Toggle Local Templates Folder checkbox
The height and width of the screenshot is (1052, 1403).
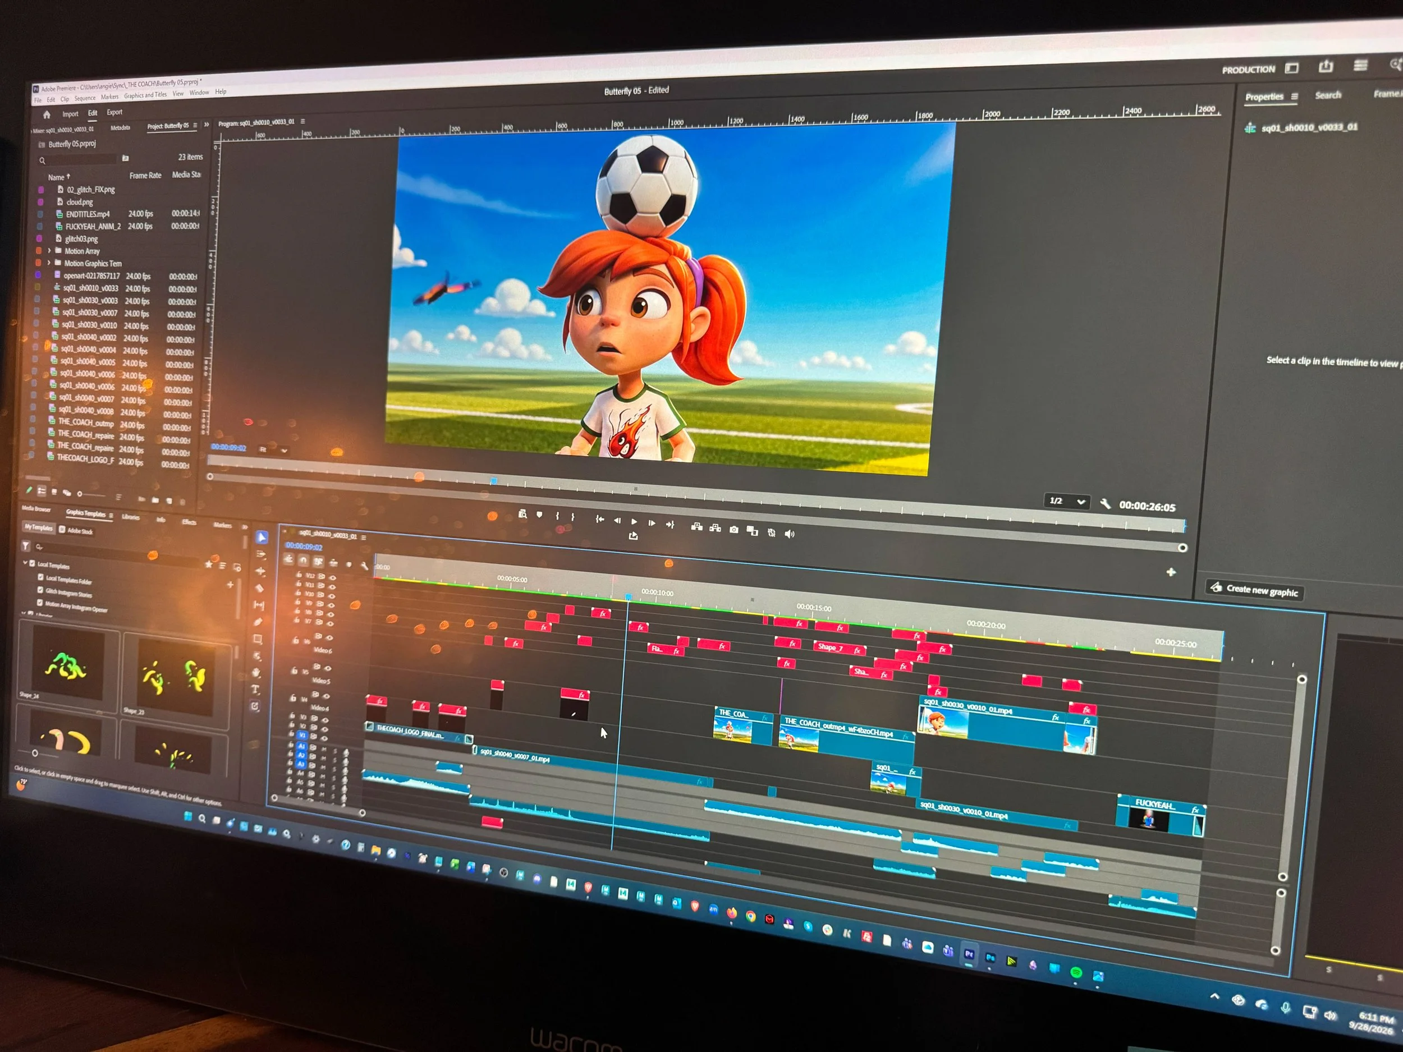point(40,578)
